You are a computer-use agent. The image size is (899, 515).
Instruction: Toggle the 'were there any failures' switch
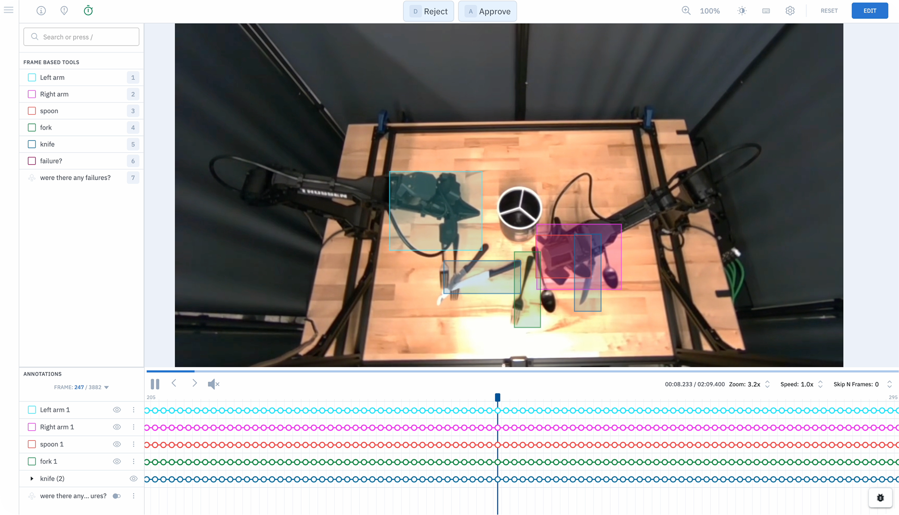click(x=116, y=496)
